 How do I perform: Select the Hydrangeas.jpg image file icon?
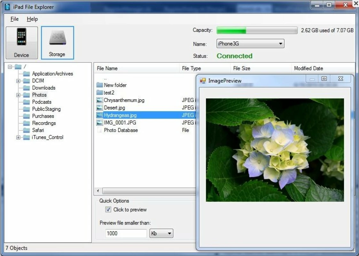click(x=100, y=115)
